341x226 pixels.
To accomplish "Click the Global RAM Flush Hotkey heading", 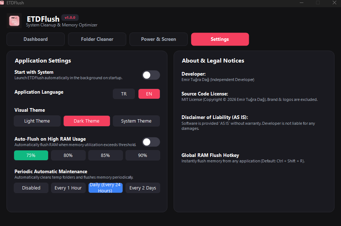I will pos(210,155).
